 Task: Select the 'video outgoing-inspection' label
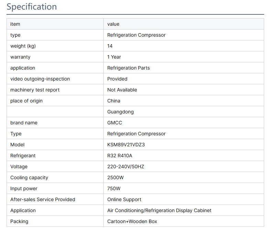pos(40,79)
